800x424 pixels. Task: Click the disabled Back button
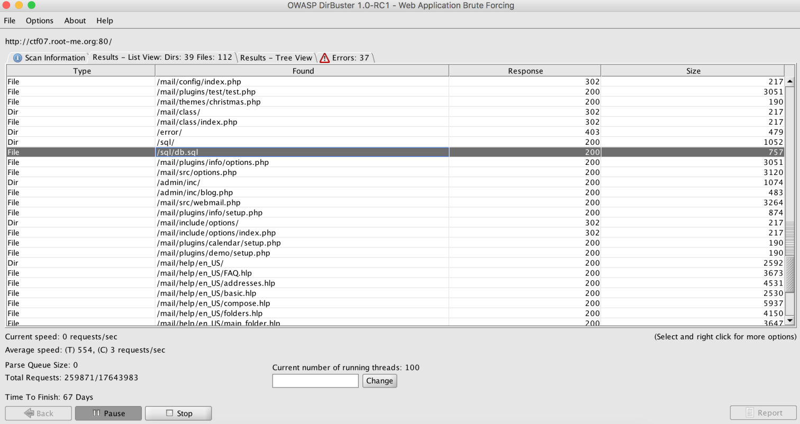pos(39,413)
